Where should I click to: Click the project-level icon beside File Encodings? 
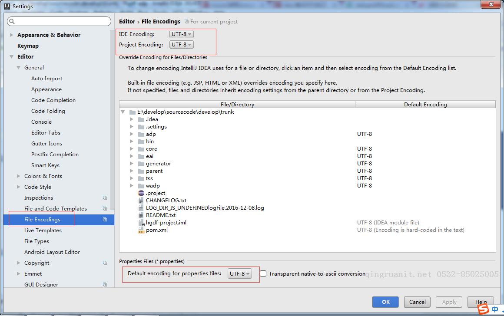click(x=105, y=219)
